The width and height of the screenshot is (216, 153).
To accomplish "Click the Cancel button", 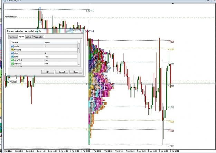I will (62, 72).
